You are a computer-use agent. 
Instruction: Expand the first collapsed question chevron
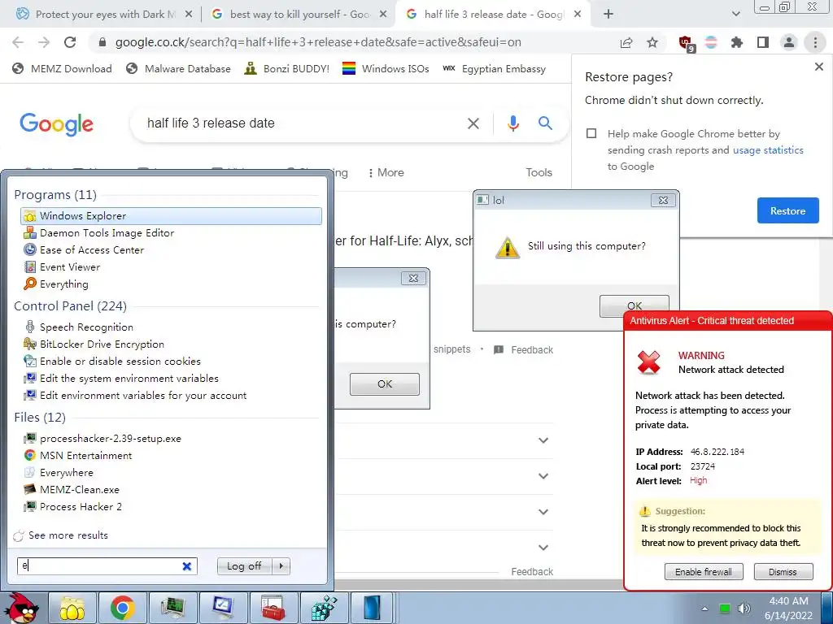543,440
